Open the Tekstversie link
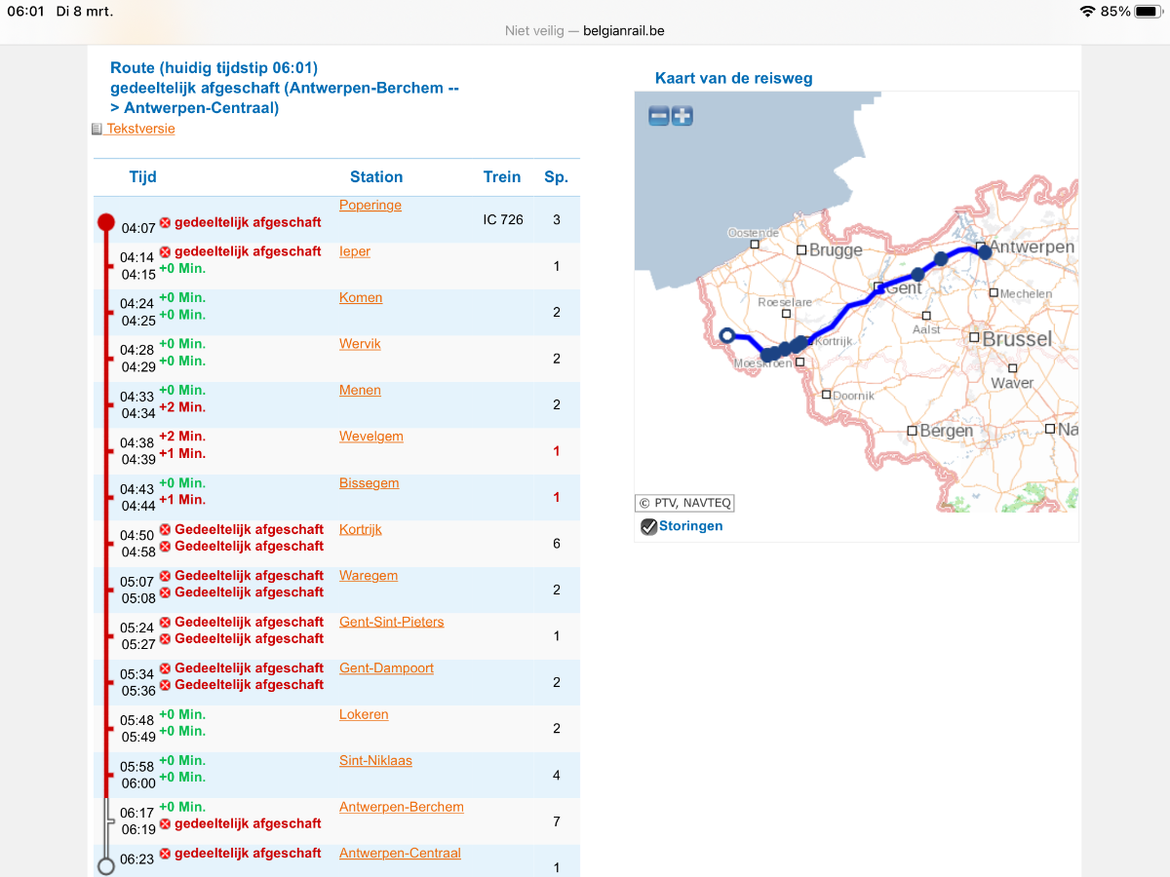 click(x=140, y=129)
